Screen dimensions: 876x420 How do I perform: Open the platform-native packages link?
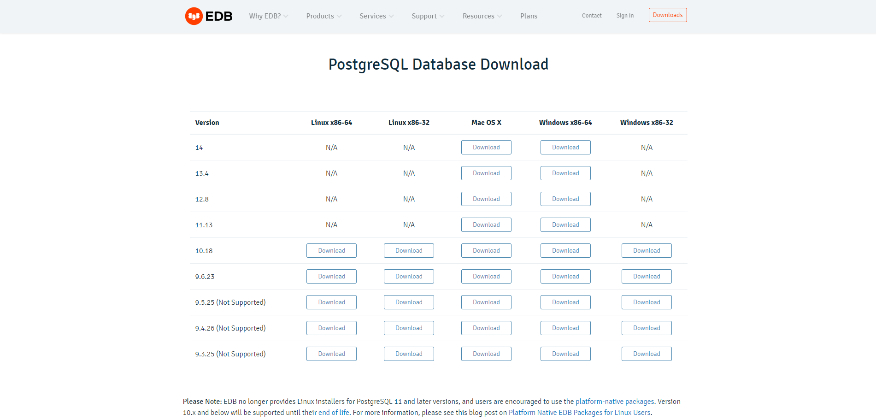tap(615, 402)
